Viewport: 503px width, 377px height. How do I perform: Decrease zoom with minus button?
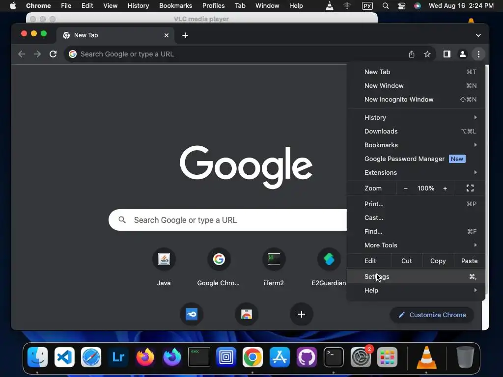(x=405, y=188)
